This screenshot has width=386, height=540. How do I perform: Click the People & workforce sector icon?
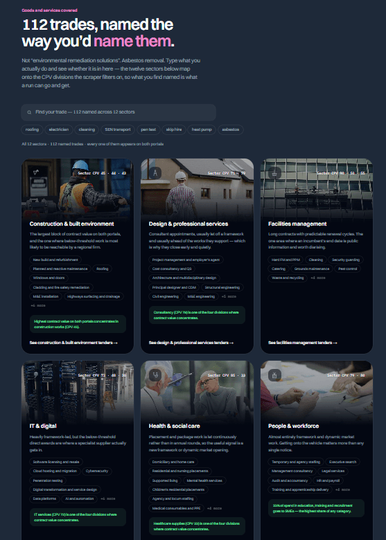(274, 375)
